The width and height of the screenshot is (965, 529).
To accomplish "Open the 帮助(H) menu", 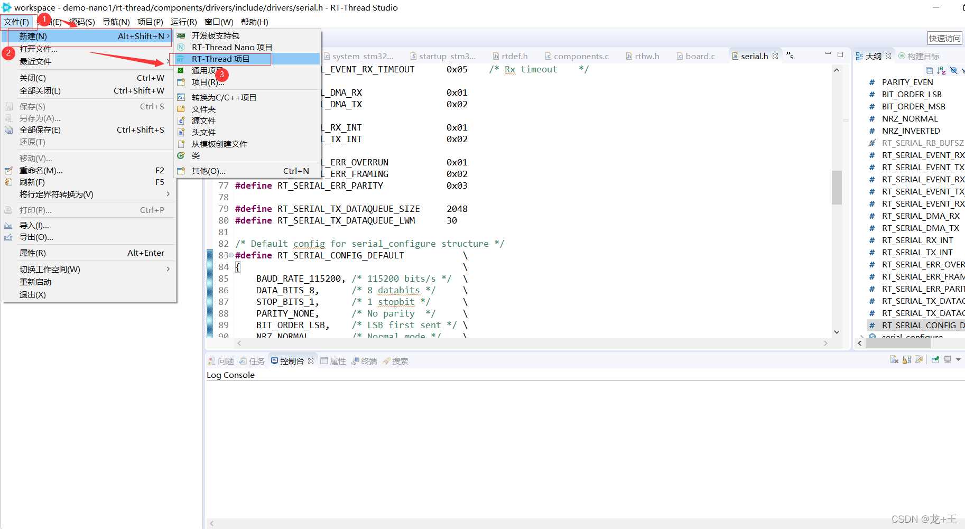I will (x=254, y=22).
